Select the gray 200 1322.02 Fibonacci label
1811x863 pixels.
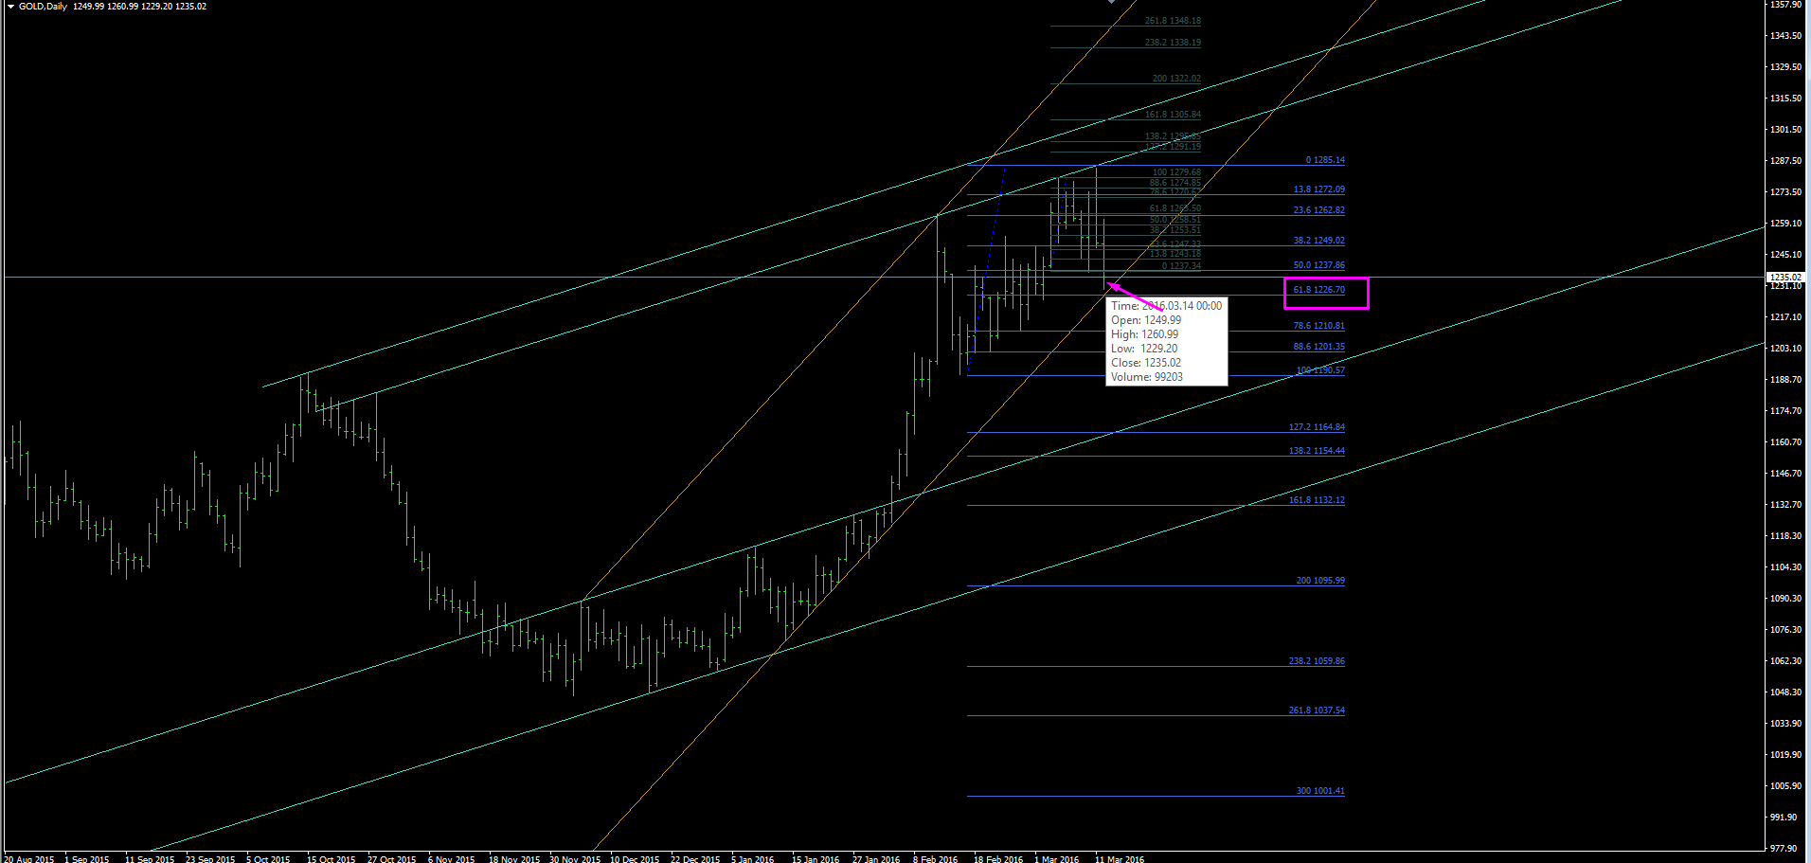[x=1176, y=79]
